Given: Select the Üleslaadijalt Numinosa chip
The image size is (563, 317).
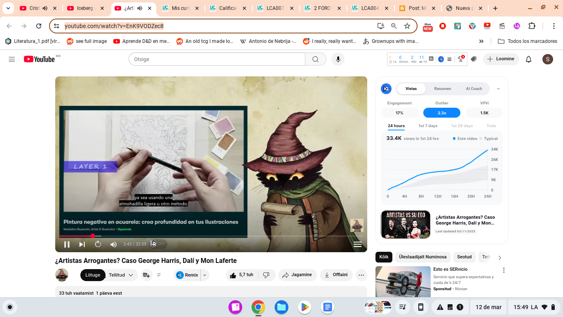Looking at the screenshot, I should click(x=422, y=257).
